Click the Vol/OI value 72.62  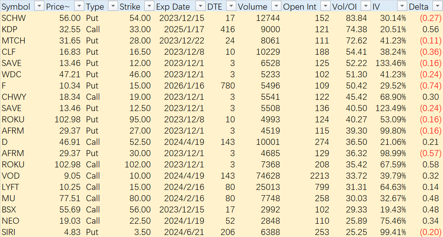[x=357, y=41]
